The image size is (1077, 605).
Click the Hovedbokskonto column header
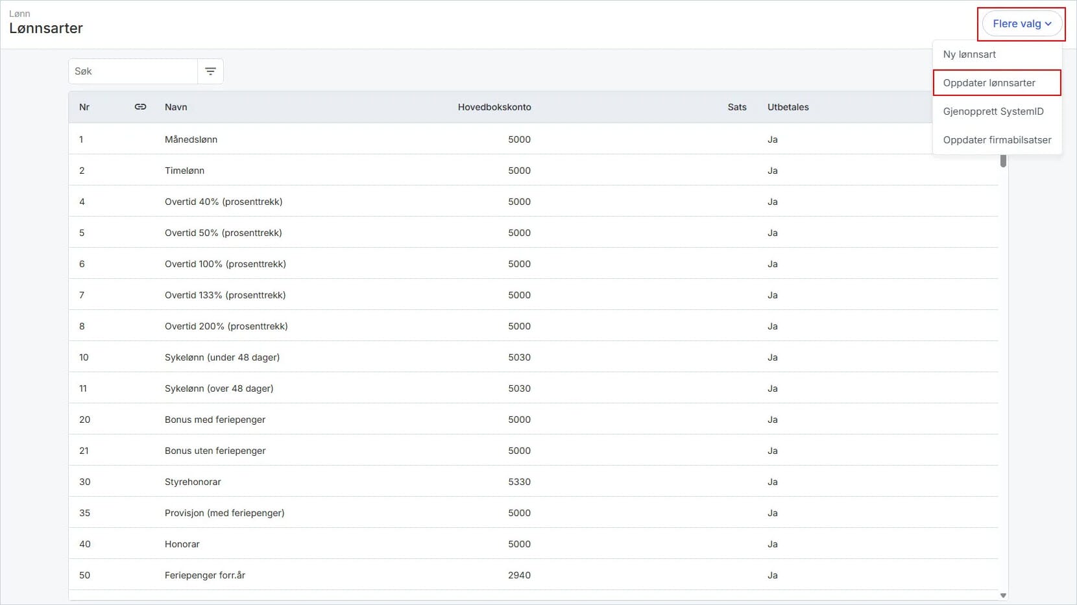coord(494,107)
